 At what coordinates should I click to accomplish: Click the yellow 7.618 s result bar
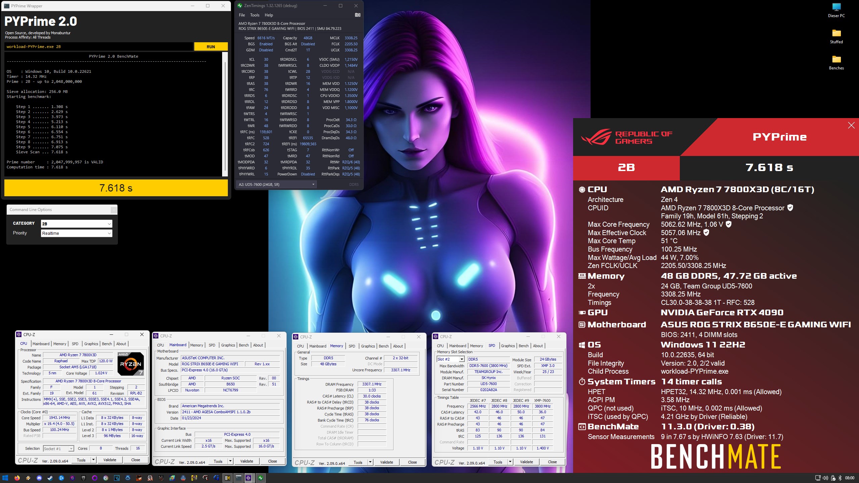click(x=116, y=188)
